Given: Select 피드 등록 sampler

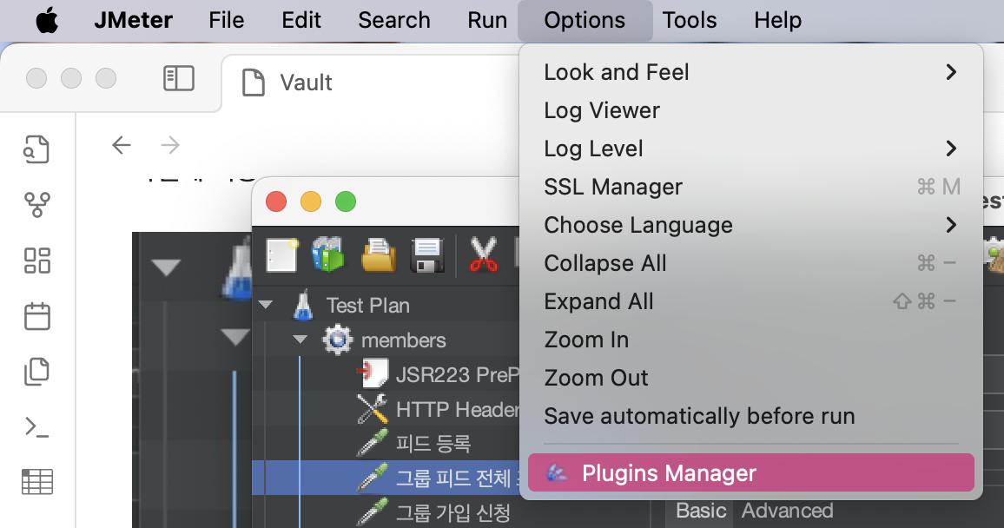Looking at the screenshot, I should pyautogui.click(x=433, y=444).
